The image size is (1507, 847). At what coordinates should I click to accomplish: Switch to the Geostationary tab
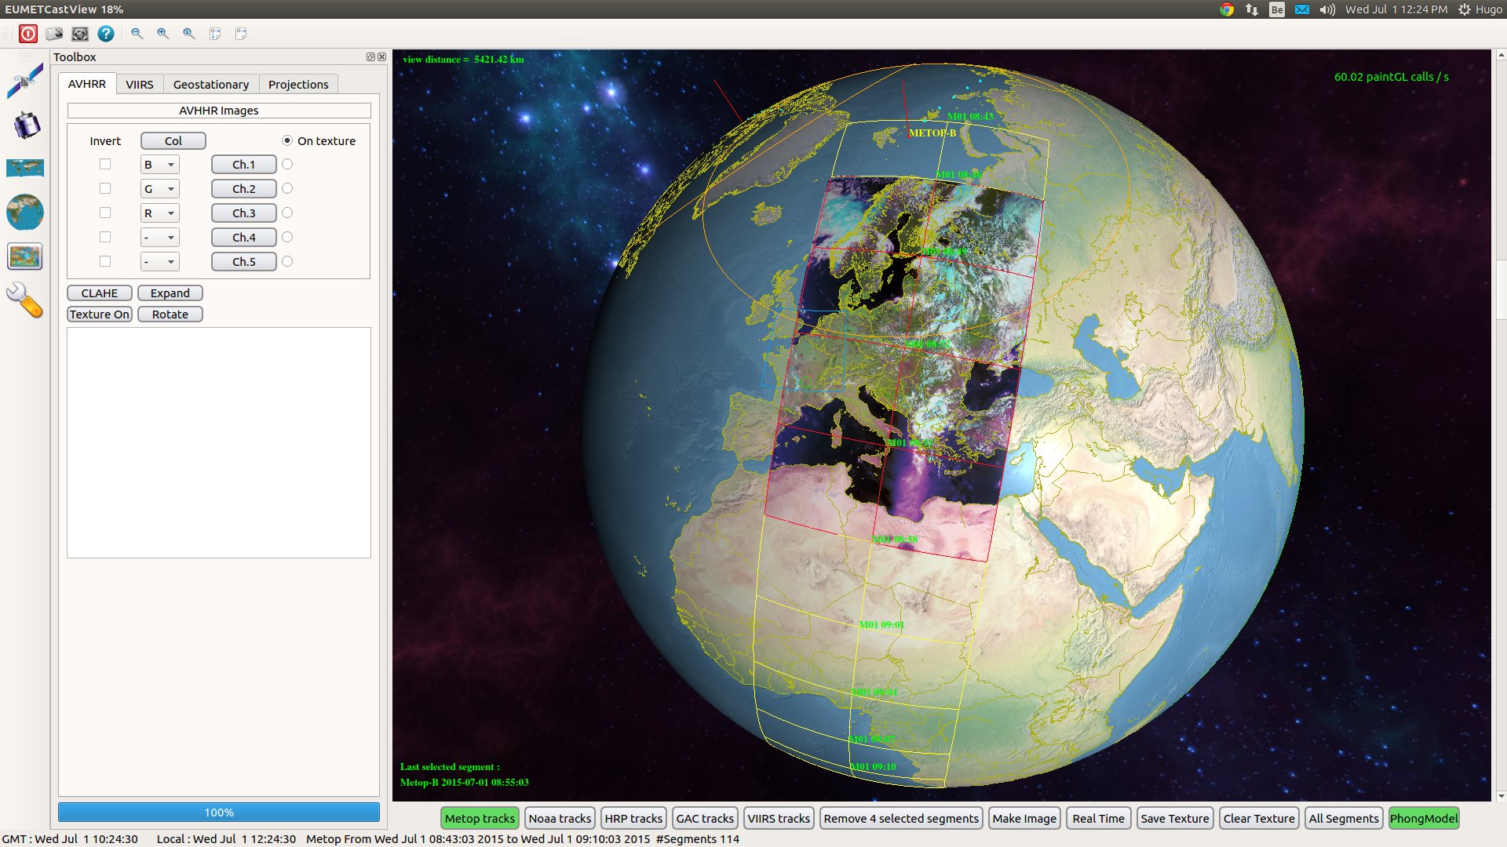pyautogui.click(x=211, y=85)
